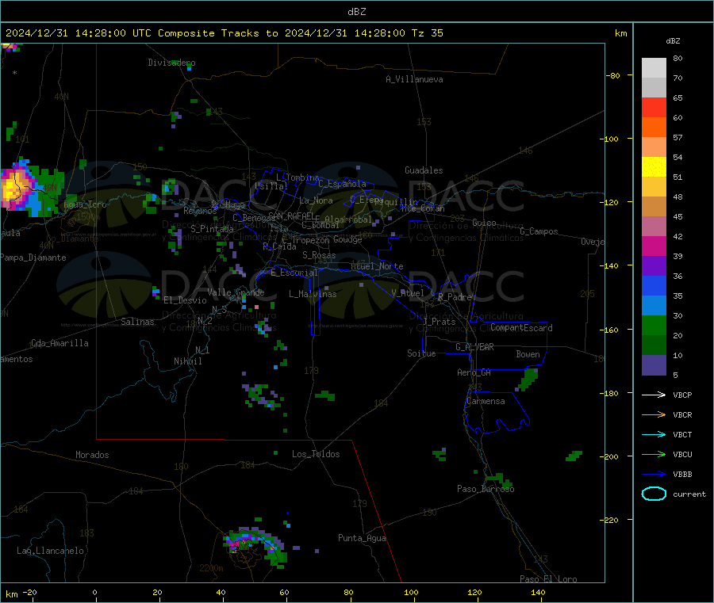This screenshot has width=714, height=603.
Task: Click the 0 km horizontal axis tick
Action: 94,592
